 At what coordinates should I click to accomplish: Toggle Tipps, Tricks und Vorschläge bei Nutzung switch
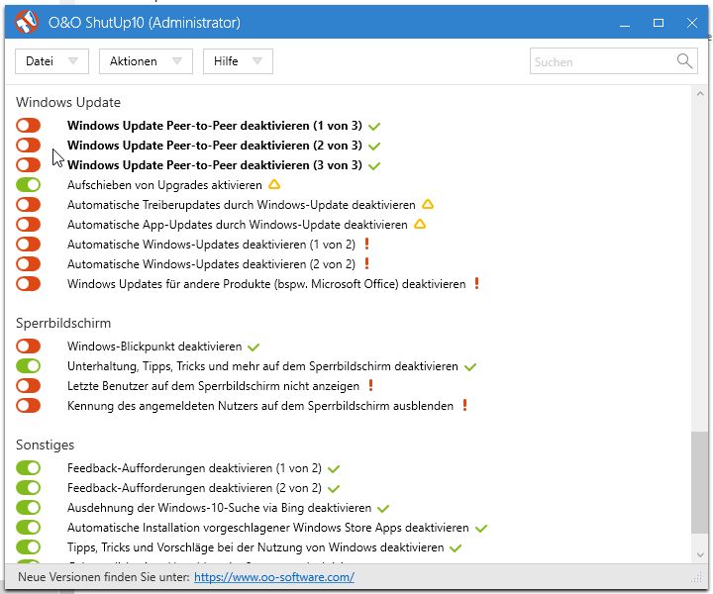(28, 546)
